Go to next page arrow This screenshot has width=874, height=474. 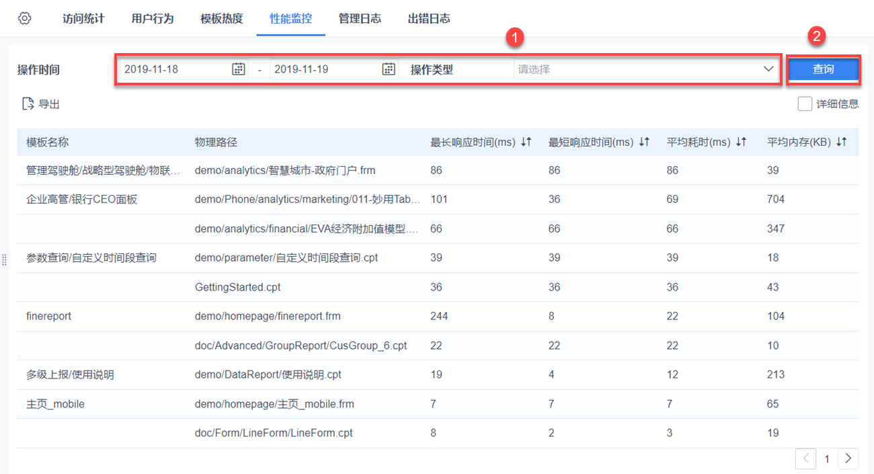coord(848,459)
